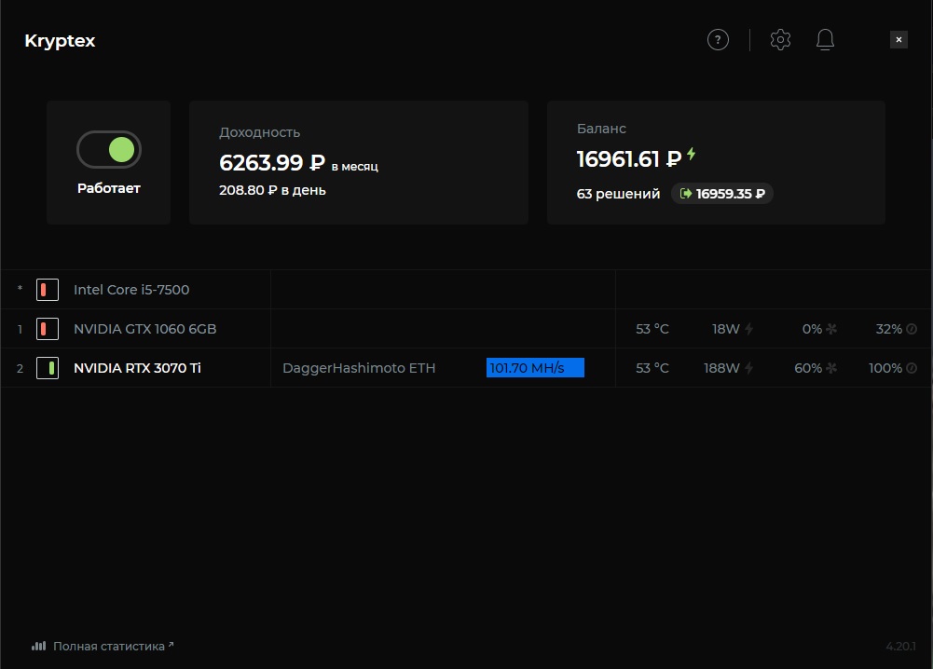The image size is (933, 669).
Task: Click DaggerHashimoto ETH algorithm label
Action: (359, 368)
